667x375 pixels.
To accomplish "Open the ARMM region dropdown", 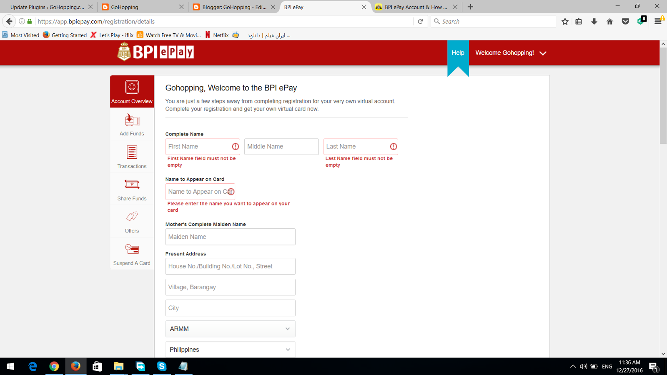I will tap(230, 329).
